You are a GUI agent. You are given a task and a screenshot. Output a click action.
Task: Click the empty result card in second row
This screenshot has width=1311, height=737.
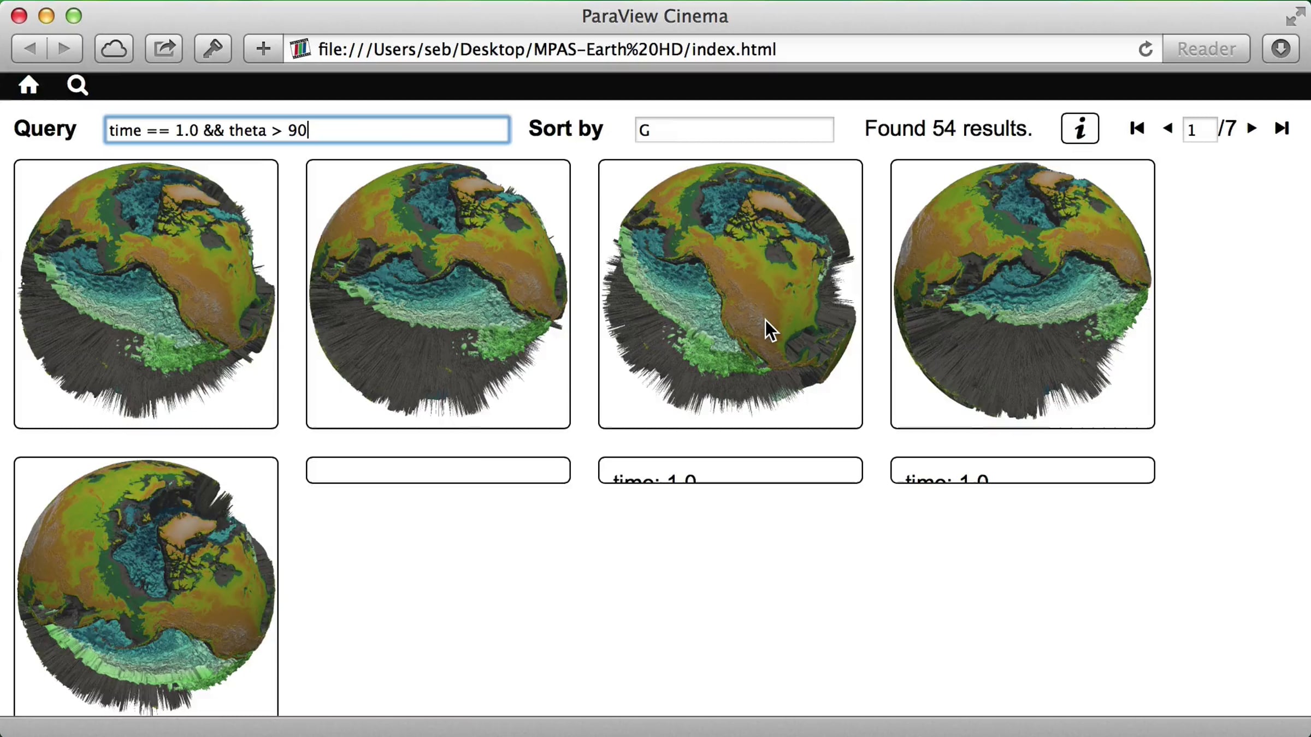(x=438, y=470)
